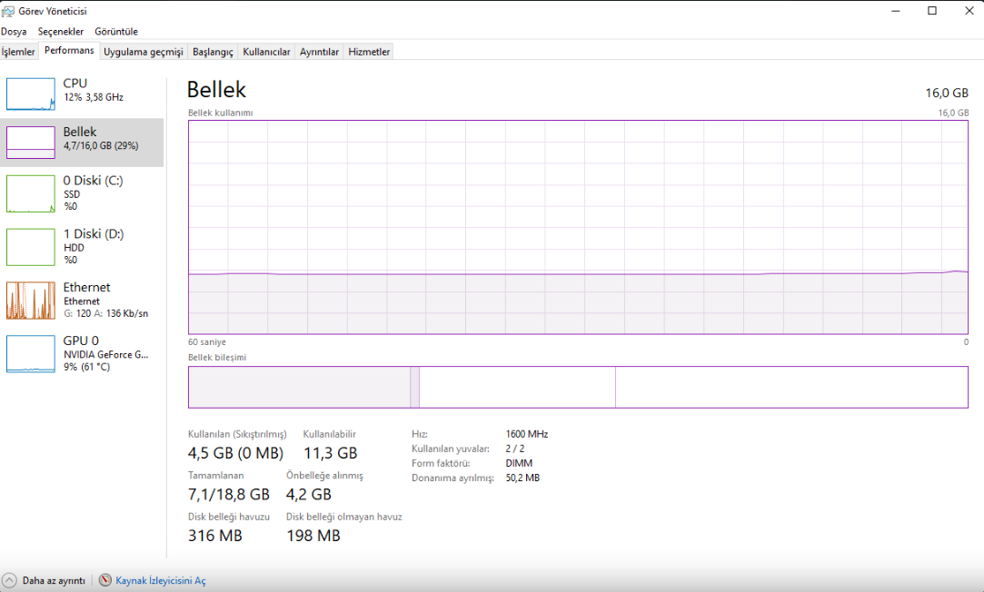Close the Görev Yöneticisi window
The height and width of the screenshot is (592, 984).
click(x=969, y=11)
